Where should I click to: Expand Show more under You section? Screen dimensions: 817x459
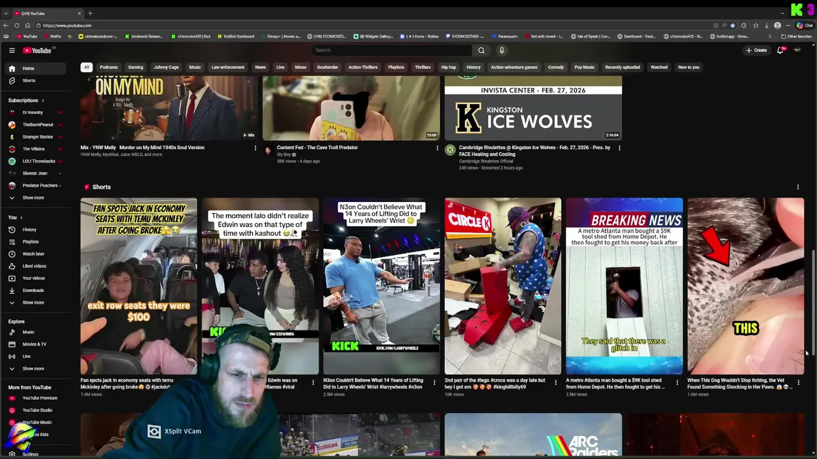(36, 302)
